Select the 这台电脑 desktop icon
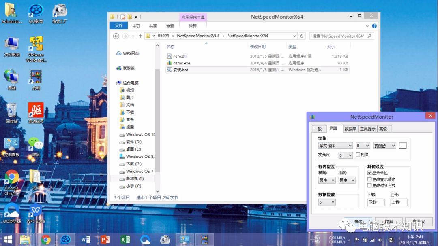 pyautogui.click(x=12, y=47)
